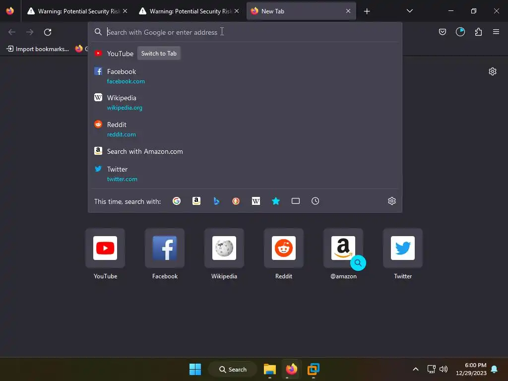Go back one page
The width and height of the screenshot is (508, 381).
pyautogui.click(x=12, y=32)
